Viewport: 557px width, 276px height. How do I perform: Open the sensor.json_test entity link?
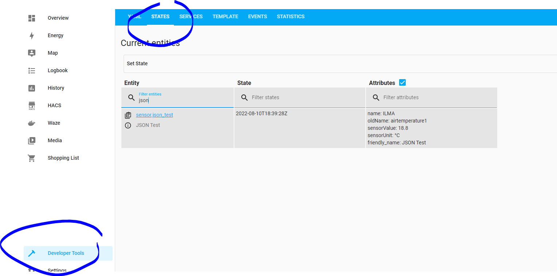[x=154, y=114]
